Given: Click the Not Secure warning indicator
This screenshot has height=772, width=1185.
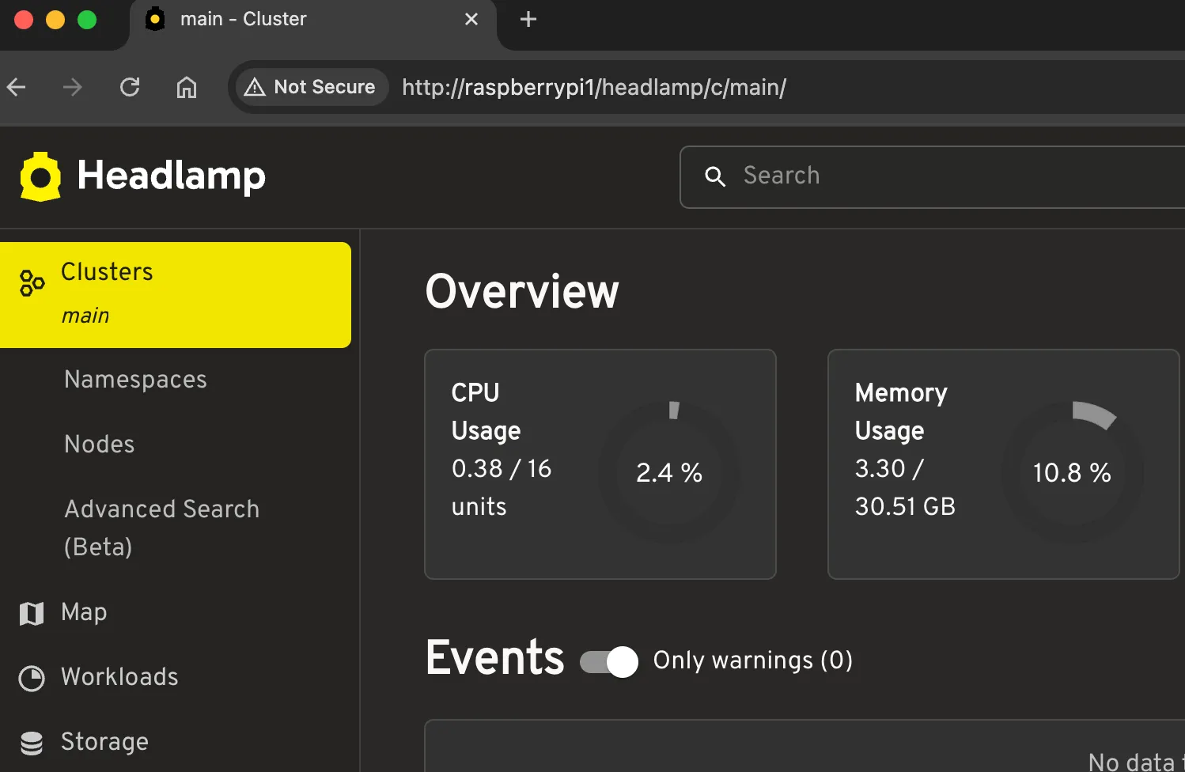Looking at the screenshot, I should click(311, 87).
